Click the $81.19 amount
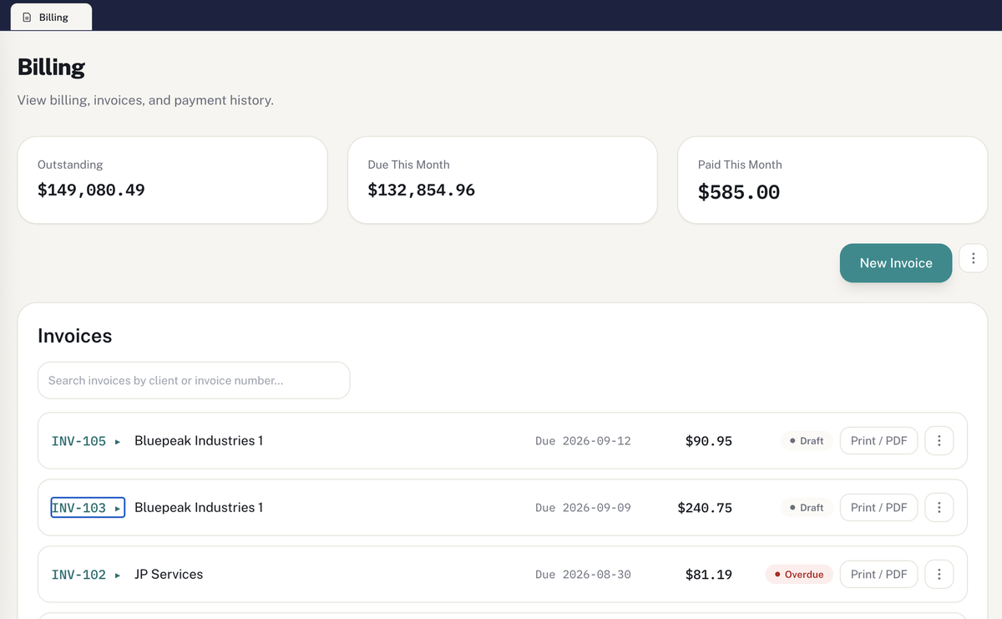 (x=709, y=575)
